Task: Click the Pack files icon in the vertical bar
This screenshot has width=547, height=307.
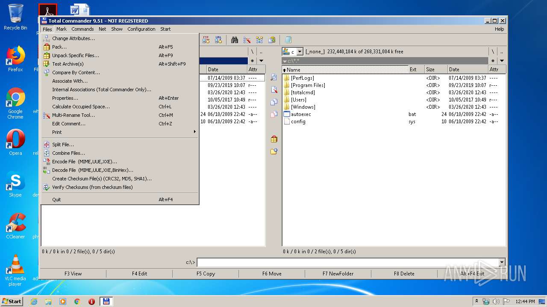Action: [x=274, y=139]
